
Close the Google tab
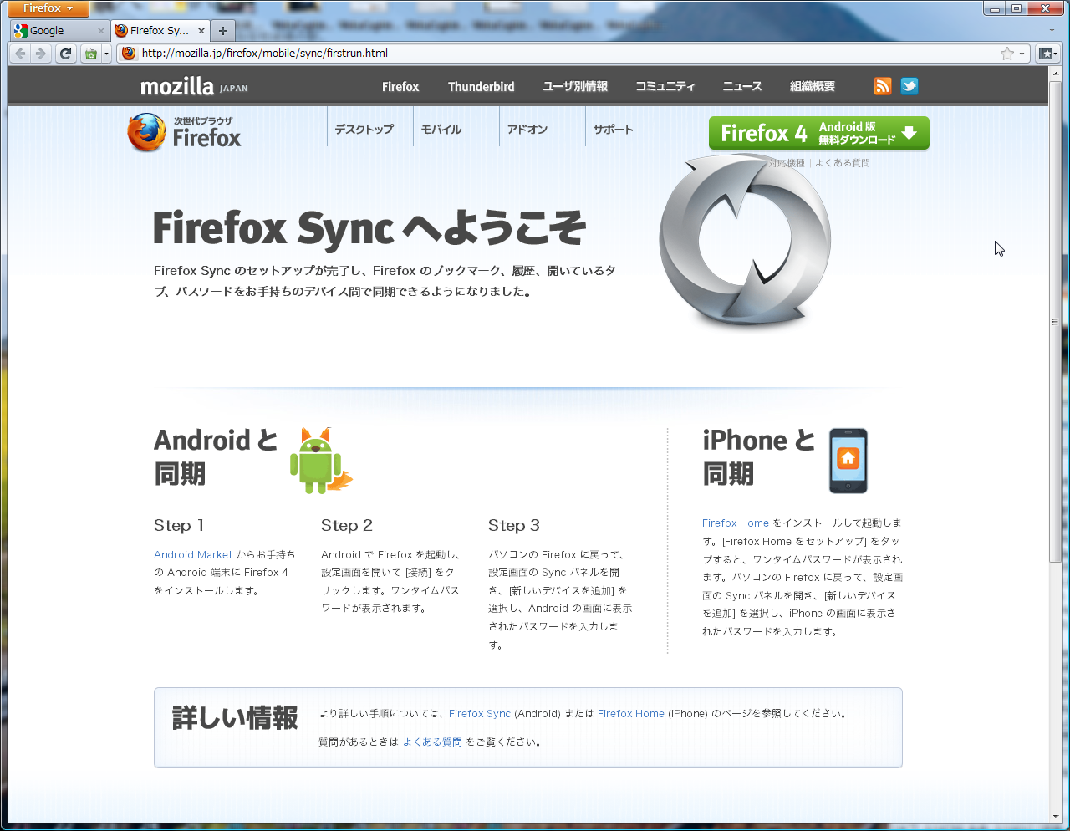tap(101, 31)
